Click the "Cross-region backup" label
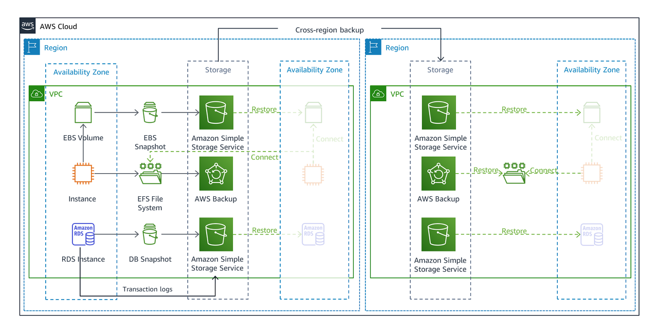The height and width of the screenshot is (332, 658). point(330,30)
